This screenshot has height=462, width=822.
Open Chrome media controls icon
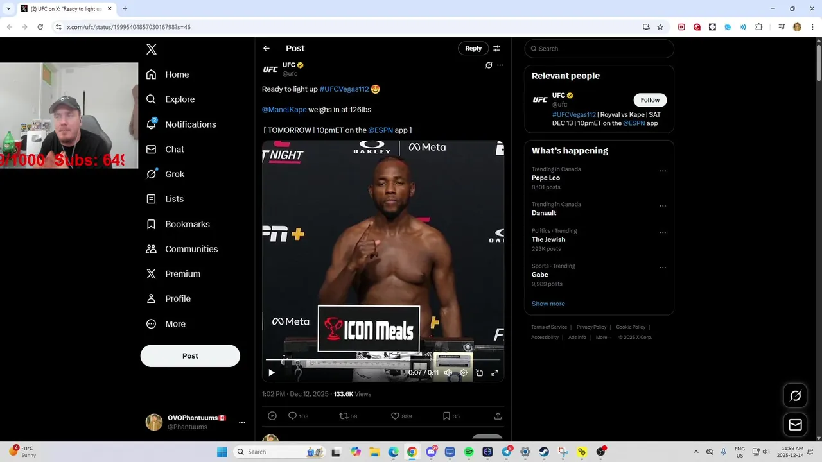782,27
